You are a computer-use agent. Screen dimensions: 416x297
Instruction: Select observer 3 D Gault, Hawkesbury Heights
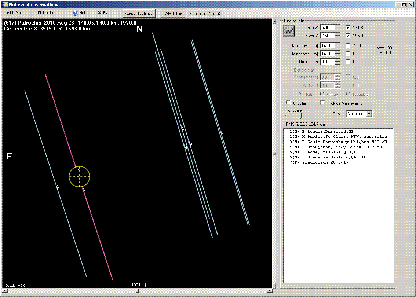[x=338, y=142]
